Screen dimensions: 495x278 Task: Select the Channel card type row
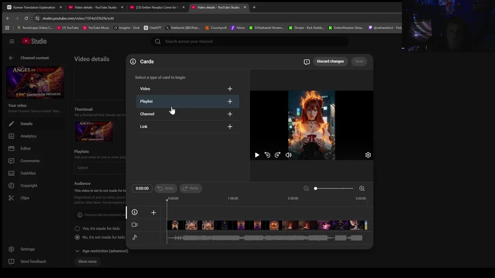[x=188, y=114]
